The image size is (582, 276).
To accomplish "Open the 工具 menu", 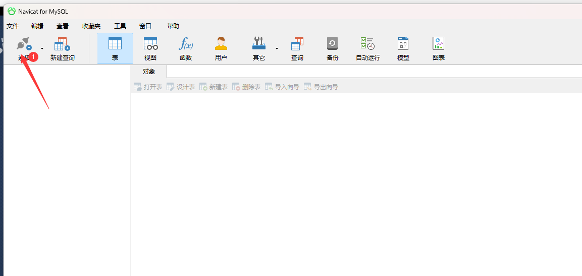I will pos(120,26).
